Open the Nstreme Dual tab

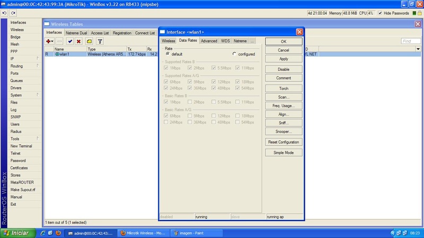point(76,33)
